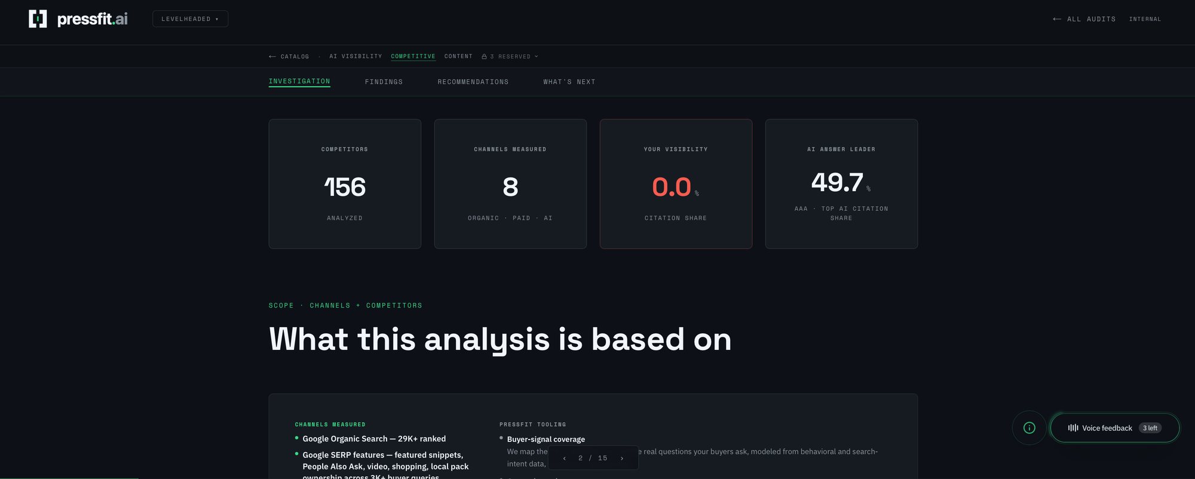The image size is (1195, 479).
Task: Open the Findings section tab
Action: [384, 82]
